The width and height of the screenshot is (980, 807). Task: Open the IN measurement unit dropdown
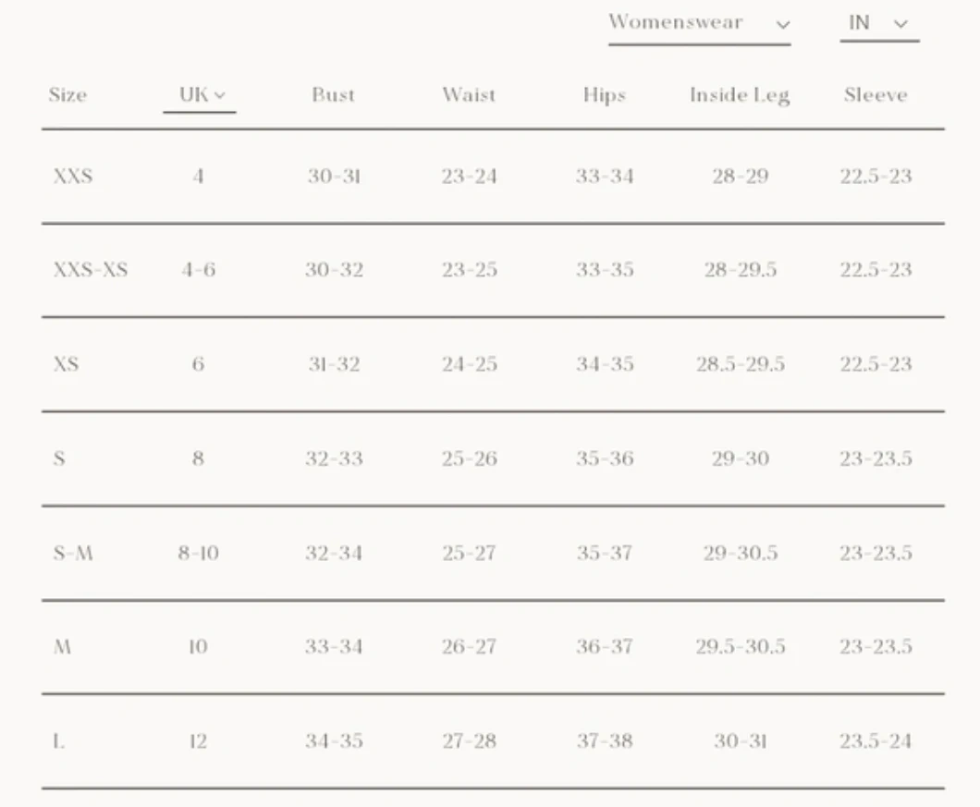click(x=878, y=24)
